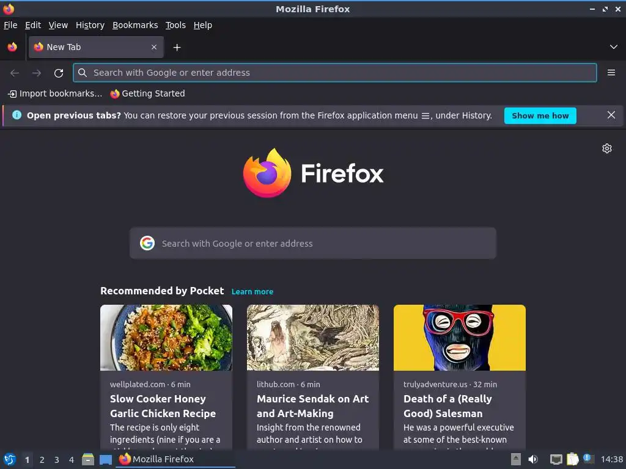Click the show desktop taskbar icon

click(105, 459)
